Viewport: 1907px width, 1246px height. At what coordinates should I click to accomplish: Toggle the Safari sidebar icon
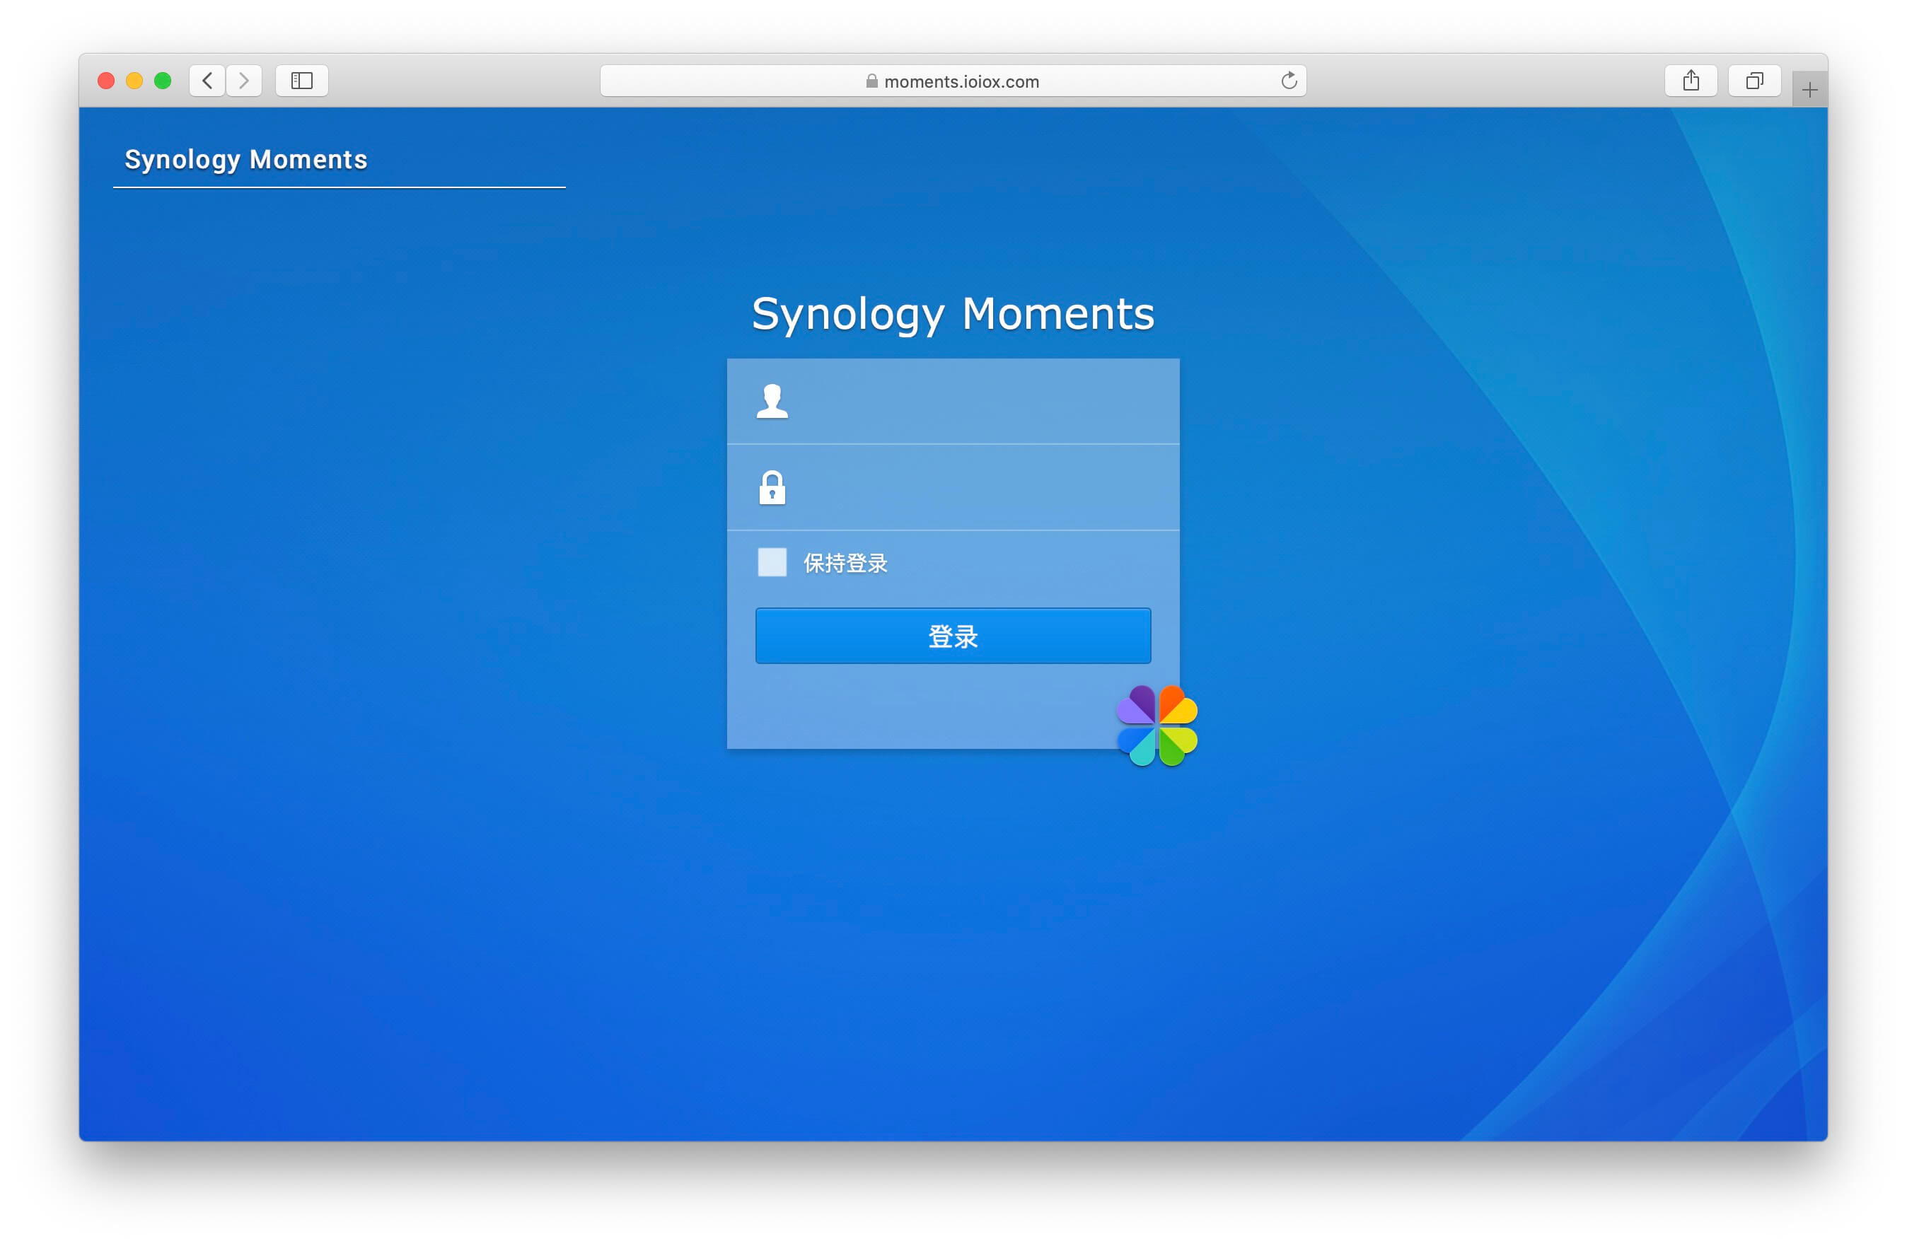pyautogui.click(x=301, y=81)
